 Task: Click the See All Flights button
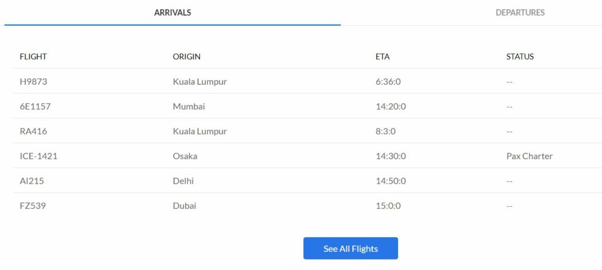(x=350, y=248)
